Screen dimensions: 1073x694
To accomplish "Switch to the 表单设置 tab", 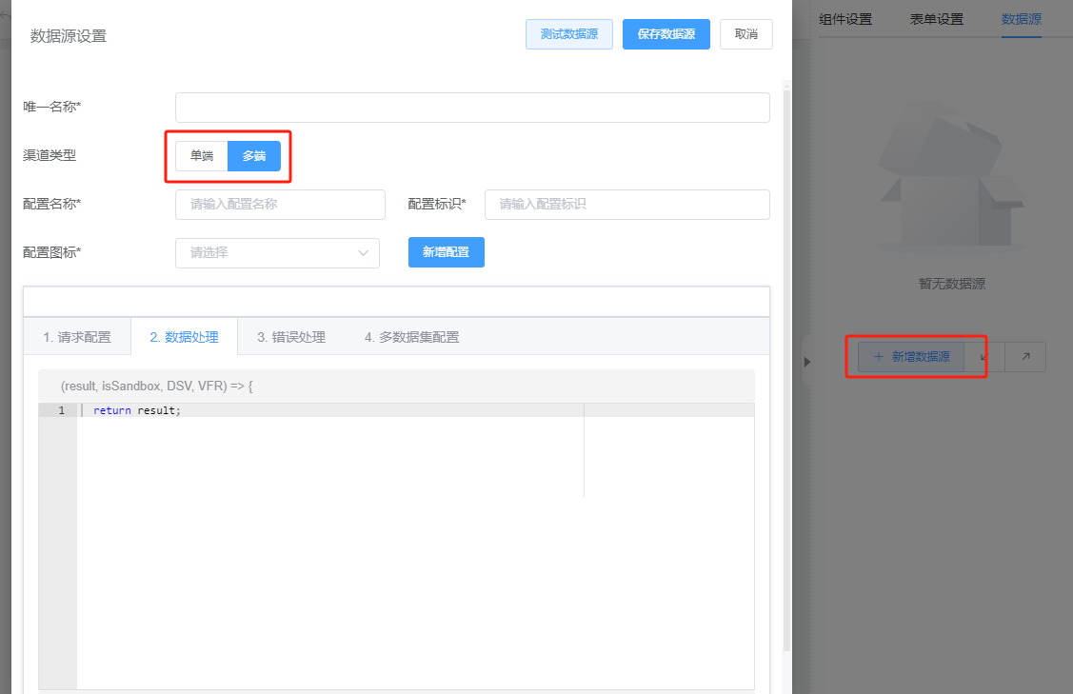I will (936, 18).
